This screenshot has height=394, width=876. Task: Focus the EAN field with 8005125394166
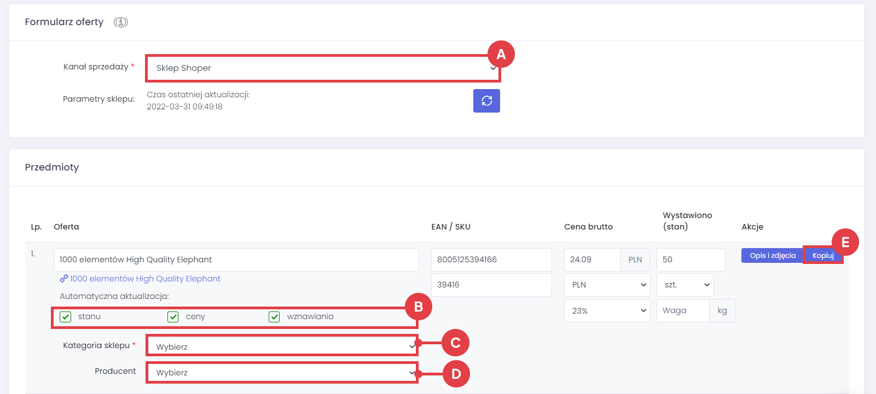point(491,260)
